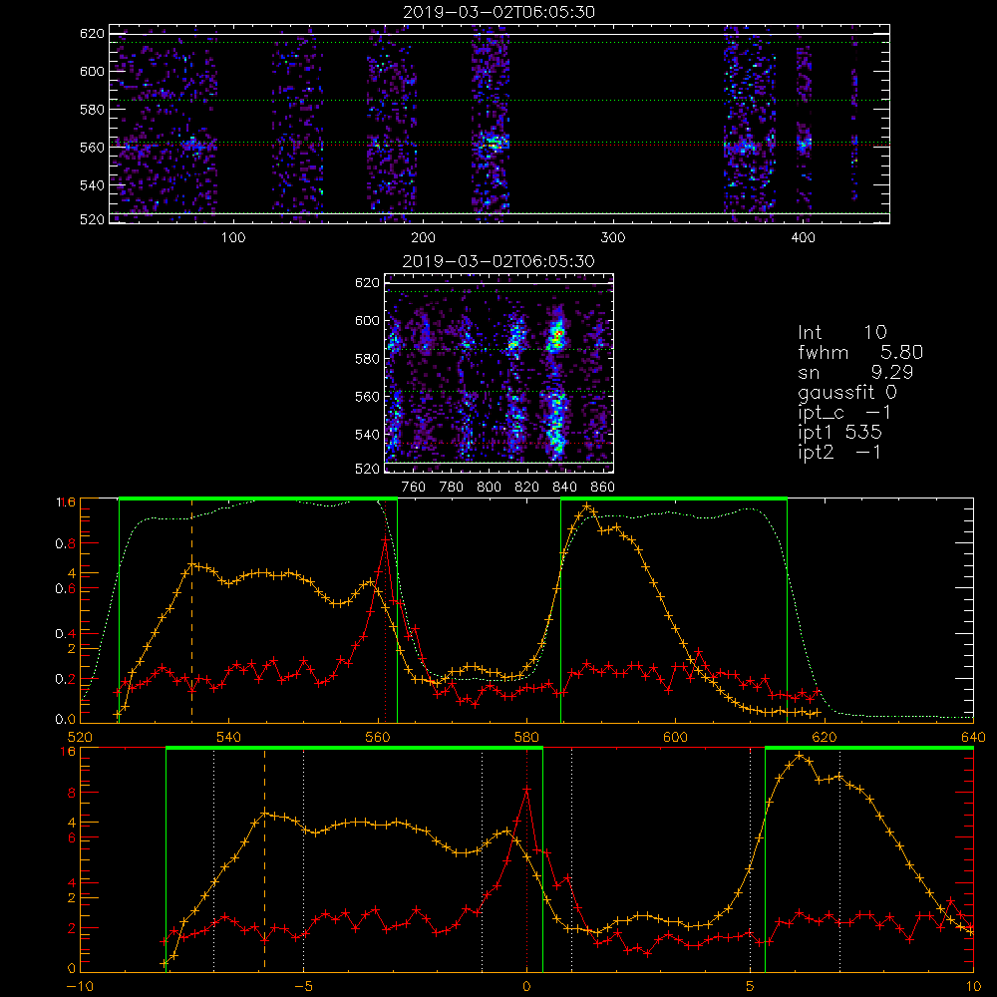997x997 pixels.
Task: Click the brightest emission spot in the top spectral image
Action: pos(495,145)
